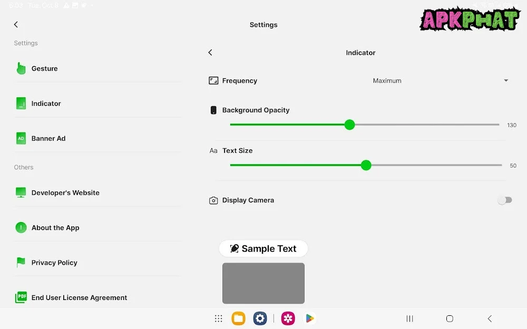Tap the End User License PDF icon
The height and width of the screenshot is (329, 527).
coord(21,297)
